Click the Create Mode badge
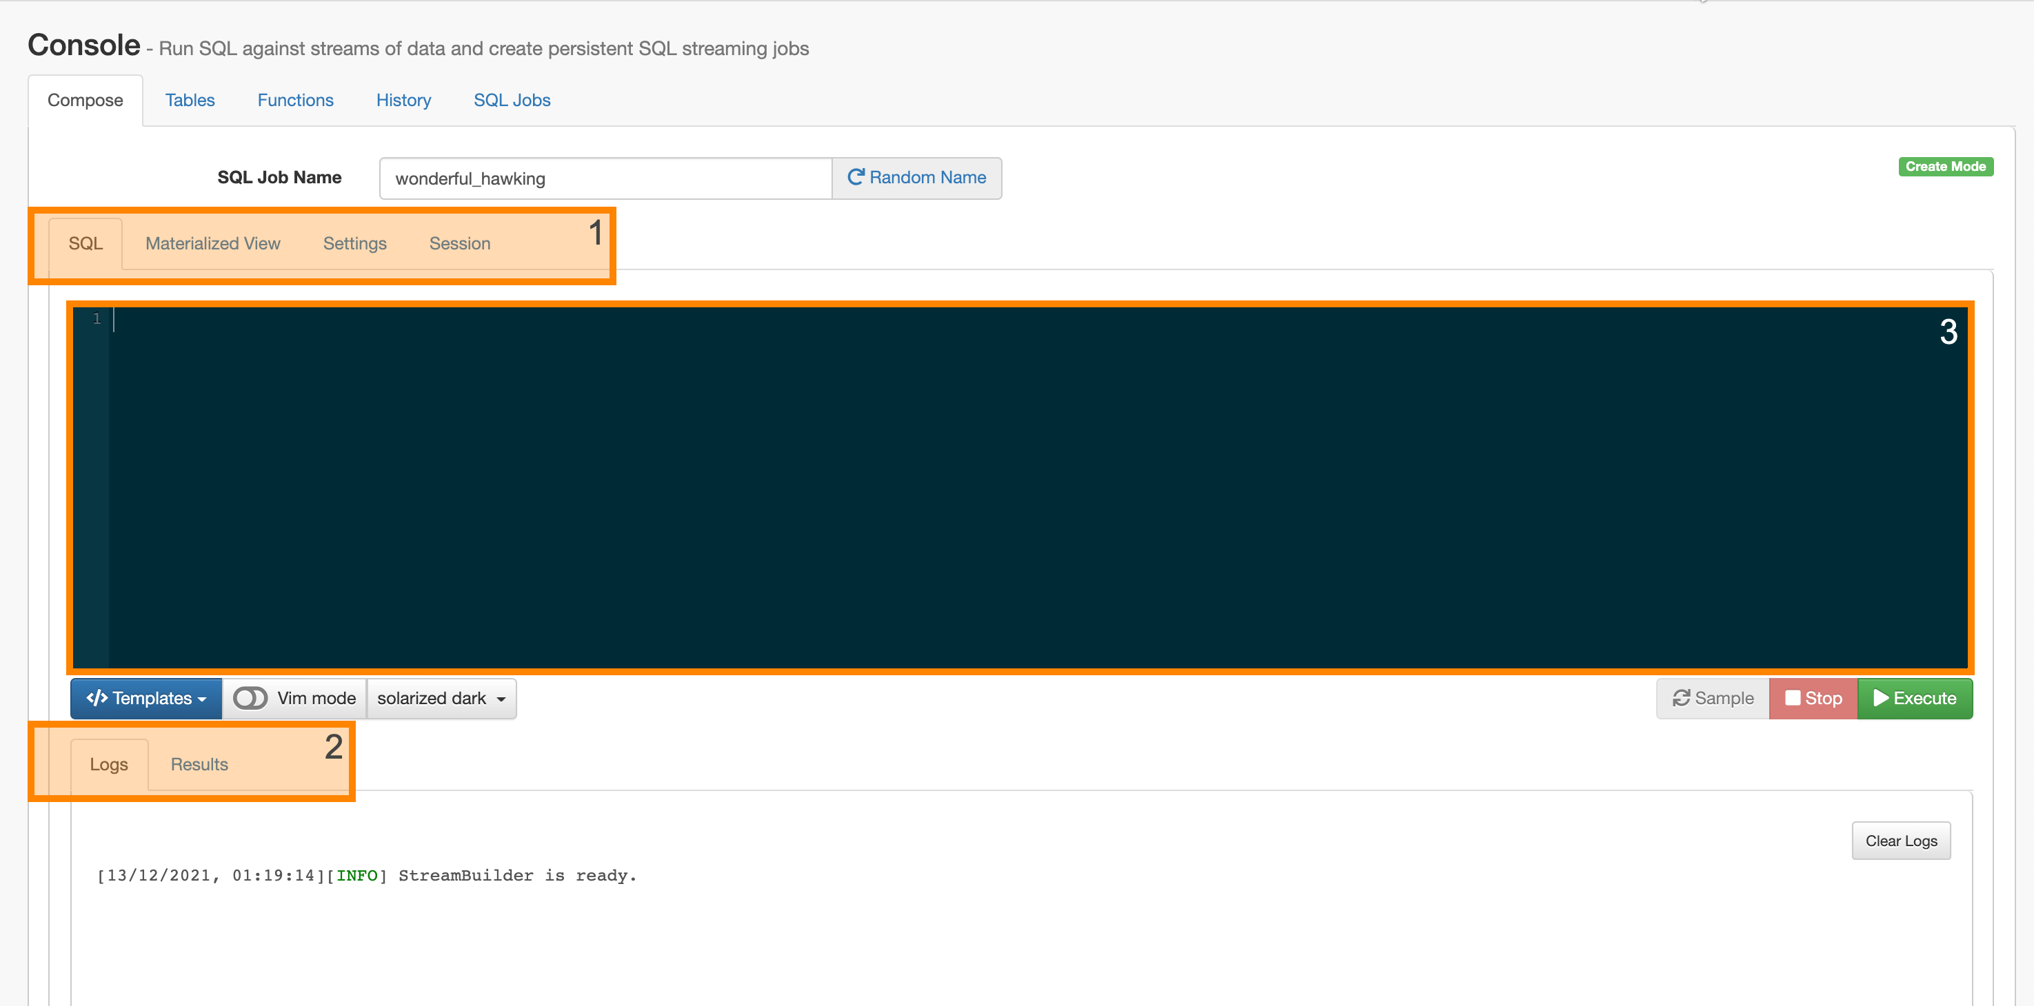The height and width of the screenshot is (1006, 2034). [x=1945, y=167]
